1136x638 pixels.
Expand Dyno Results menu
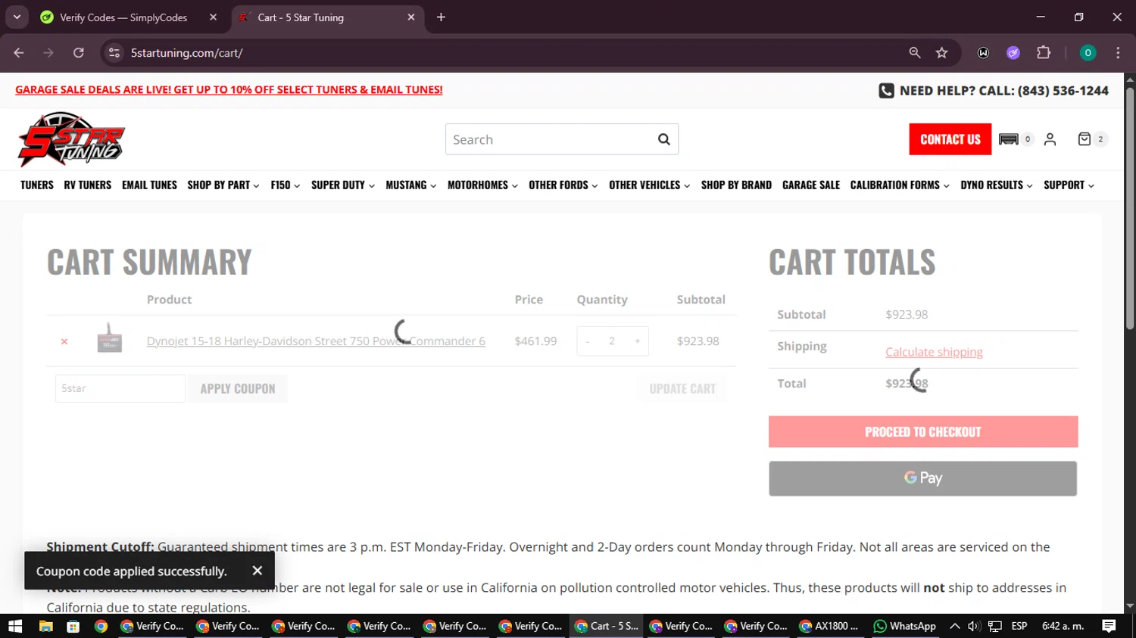[997, 185]
